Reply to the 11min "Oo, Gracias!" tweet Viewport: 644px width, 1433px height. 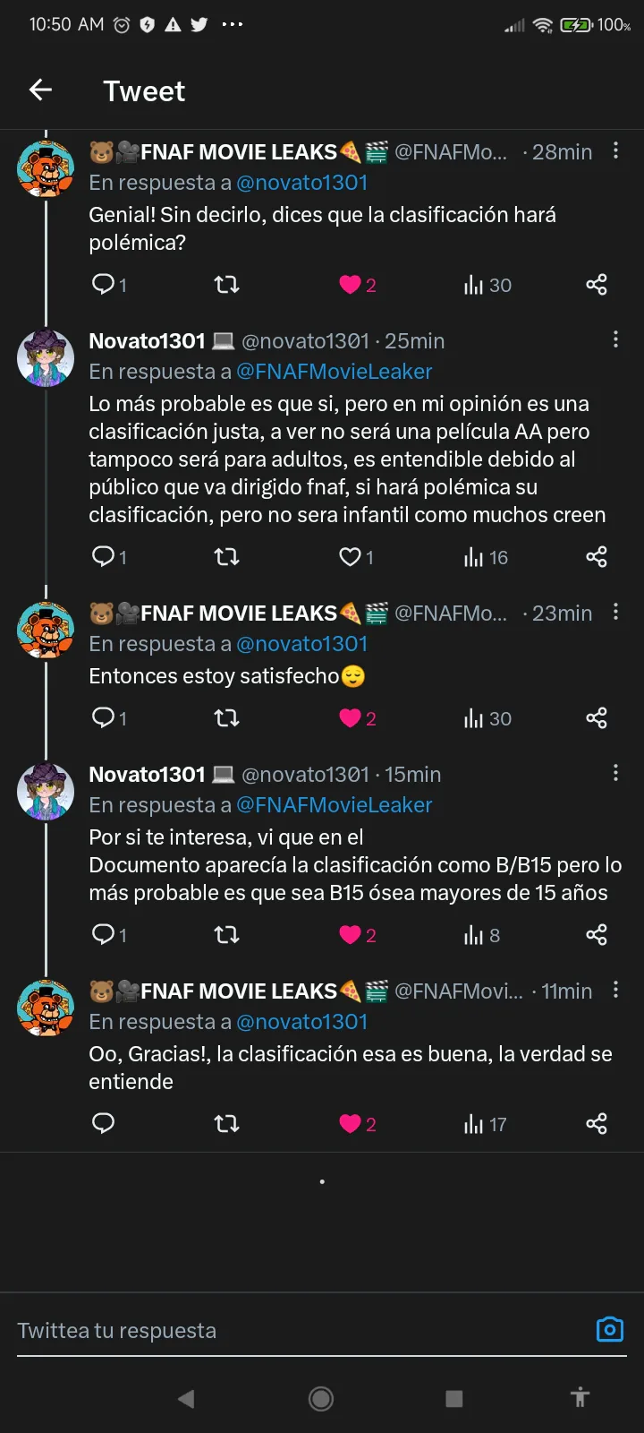(x=104, y=1123)
